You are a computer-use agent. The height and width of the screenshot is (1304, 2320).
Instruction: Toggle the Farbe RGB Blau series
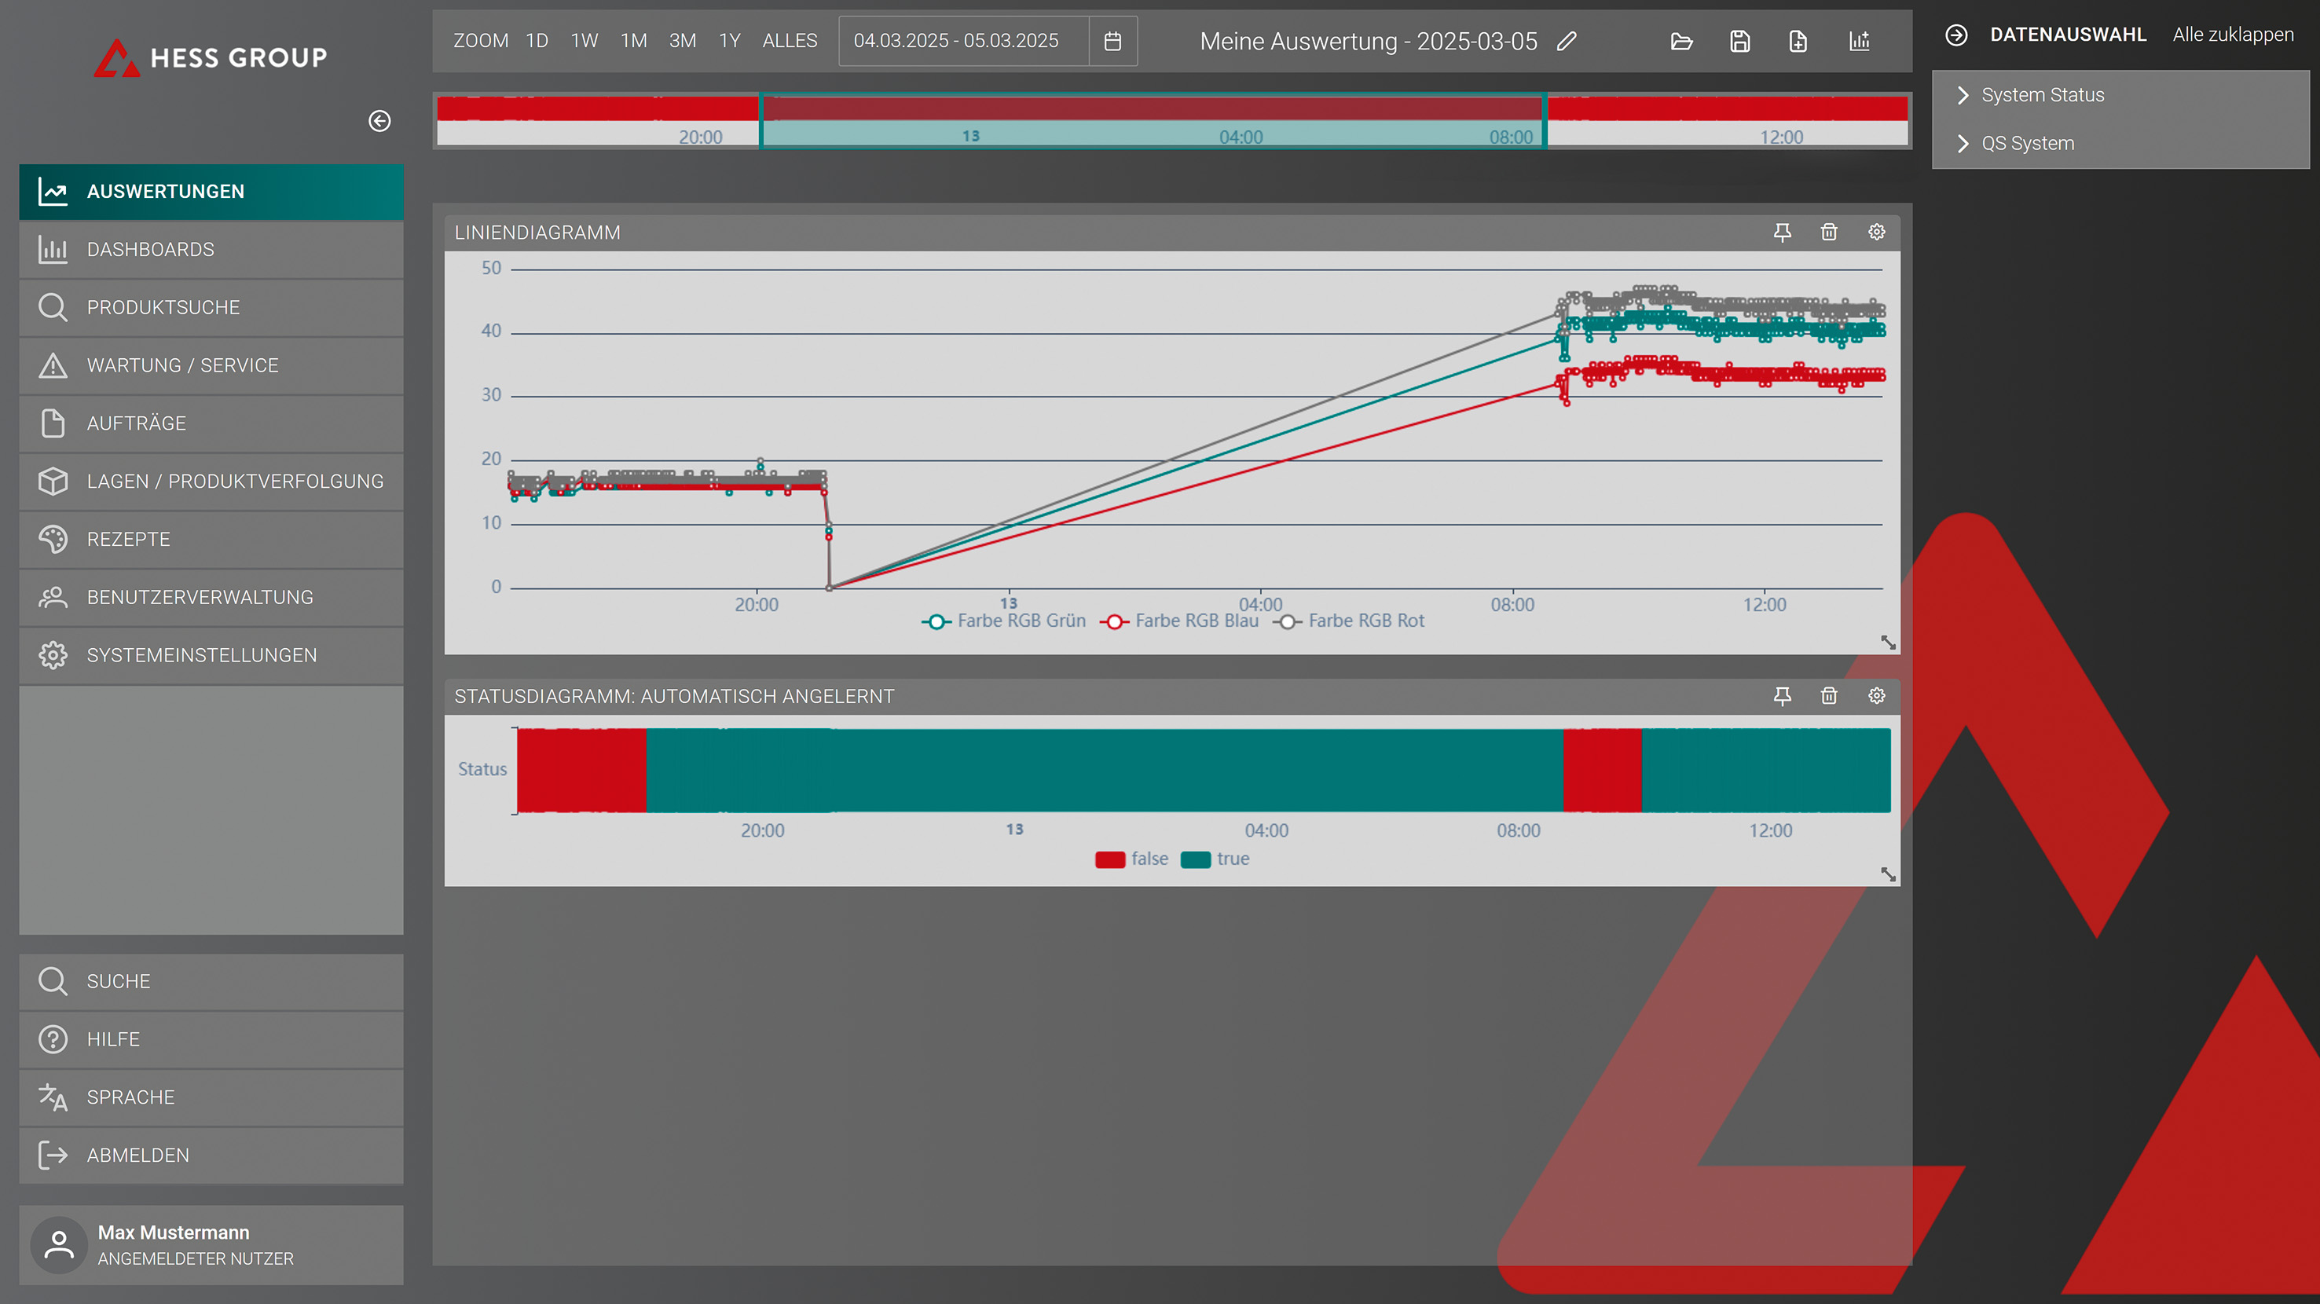pos(1179,621)
